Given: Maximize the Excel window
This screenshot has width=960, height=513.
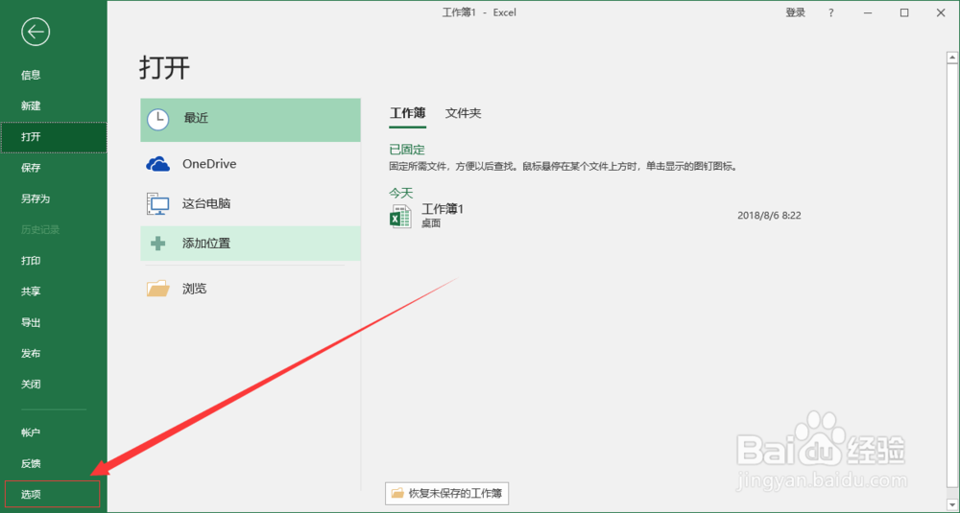Looking at the screenshot, I should coord(904,12).
